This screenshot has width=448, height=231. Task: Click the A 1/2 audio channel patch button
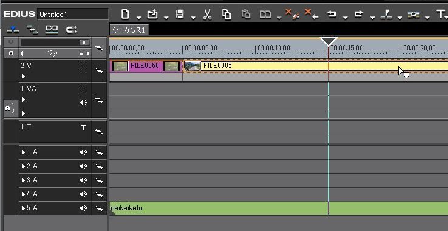(10, 109)
